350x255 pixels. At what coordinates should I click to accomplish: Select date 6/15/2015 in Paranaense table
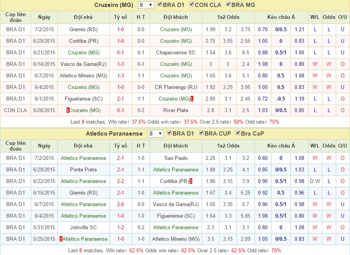click(44, 193)
